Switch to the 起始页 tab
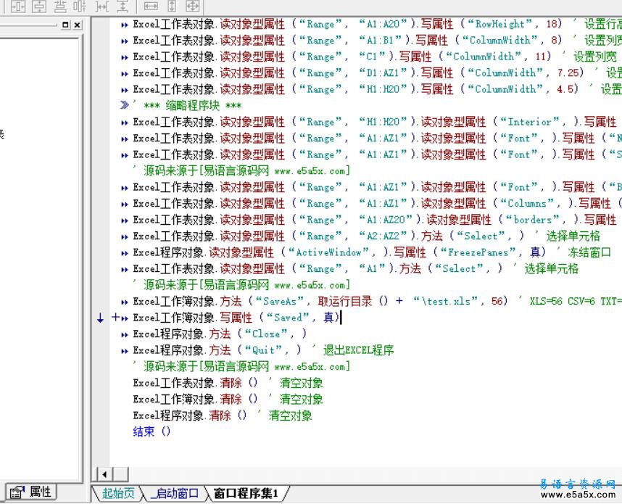 click(118, 493)
